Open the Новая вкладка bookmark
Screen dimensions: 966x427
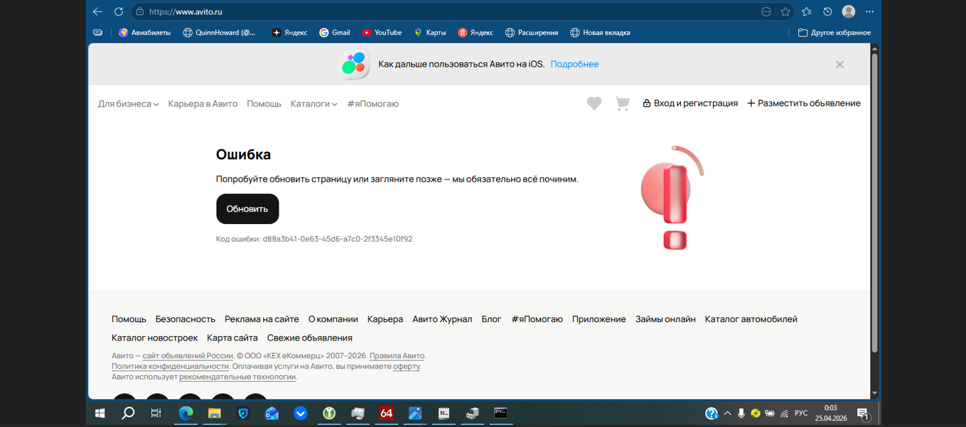pyautogui.click(x=600, y=33)
